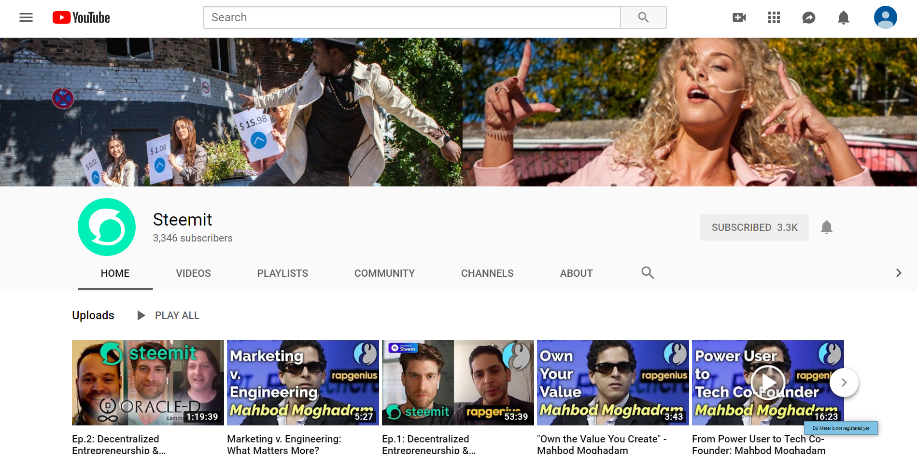Click the 3,346 subscribers text

[193, 238]
